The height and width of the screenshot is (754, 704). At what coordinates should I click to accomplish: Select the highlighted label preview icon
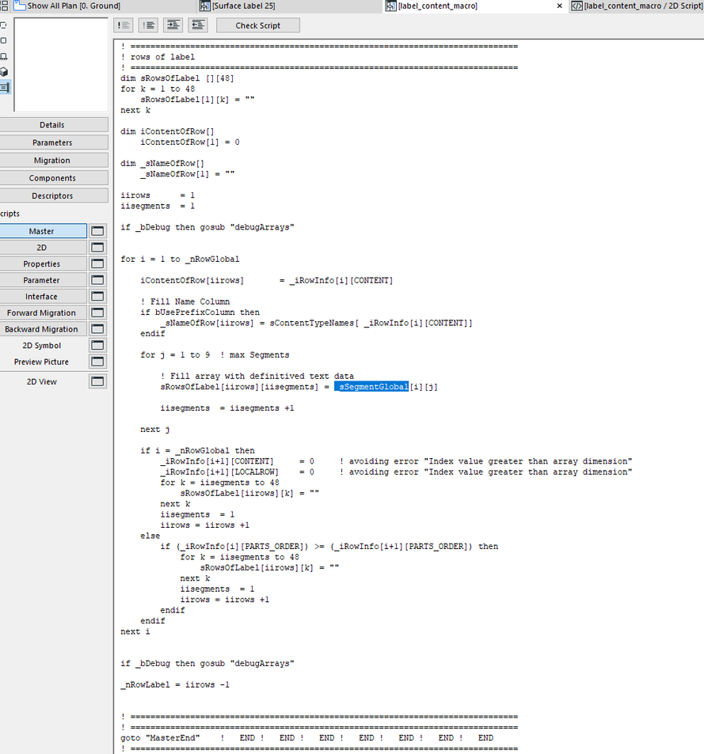click(4, 88)
